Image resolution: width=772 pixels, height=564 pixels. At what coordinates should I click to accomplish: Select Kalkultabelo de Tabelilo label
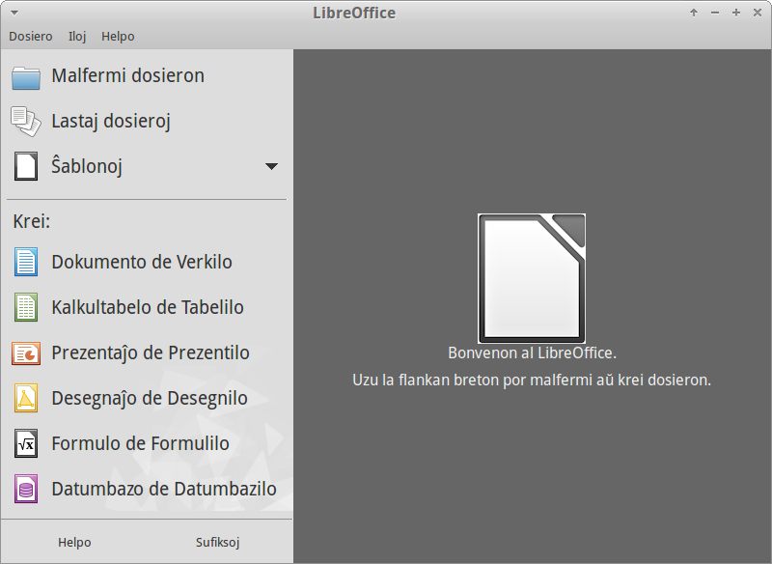pyautogui.click(x=148, y=307)
